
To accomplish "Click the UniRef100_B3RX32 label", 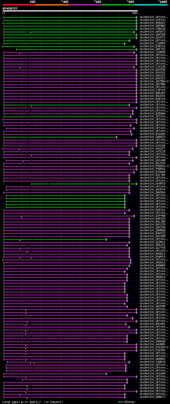I will click(152, 46).
